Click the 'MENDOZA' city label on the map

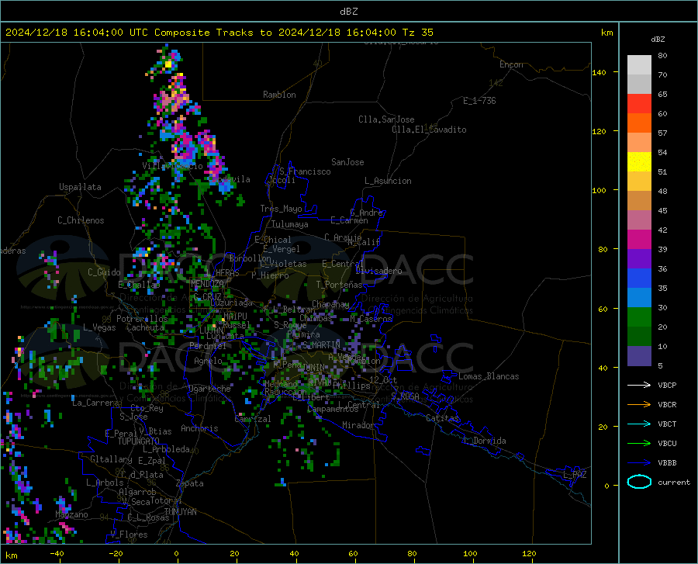(207, 283)
